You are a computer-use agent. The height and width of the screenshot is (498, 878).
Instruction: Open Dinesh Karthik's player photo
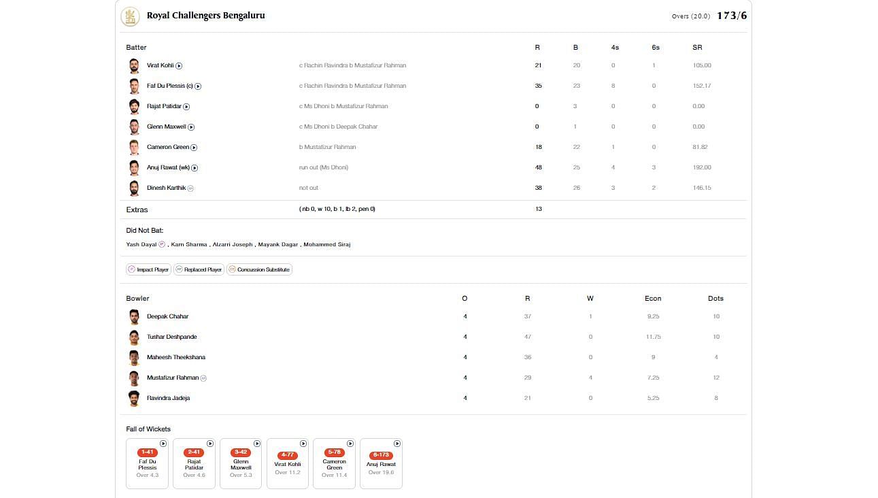click(x=134, y=188)
